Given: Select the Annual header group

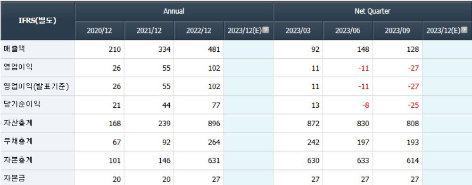Looking at the screenshot, I should (174, 11).
